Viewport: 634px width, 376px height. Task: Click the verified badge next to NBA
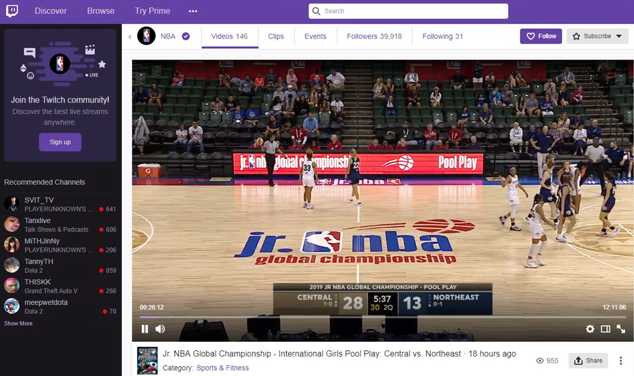tap(186, 36)
